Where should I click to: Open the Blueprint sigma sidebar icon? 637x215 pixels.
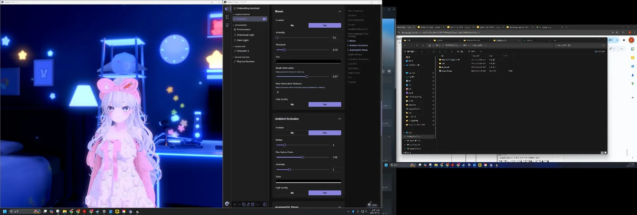tap(227, 17)
